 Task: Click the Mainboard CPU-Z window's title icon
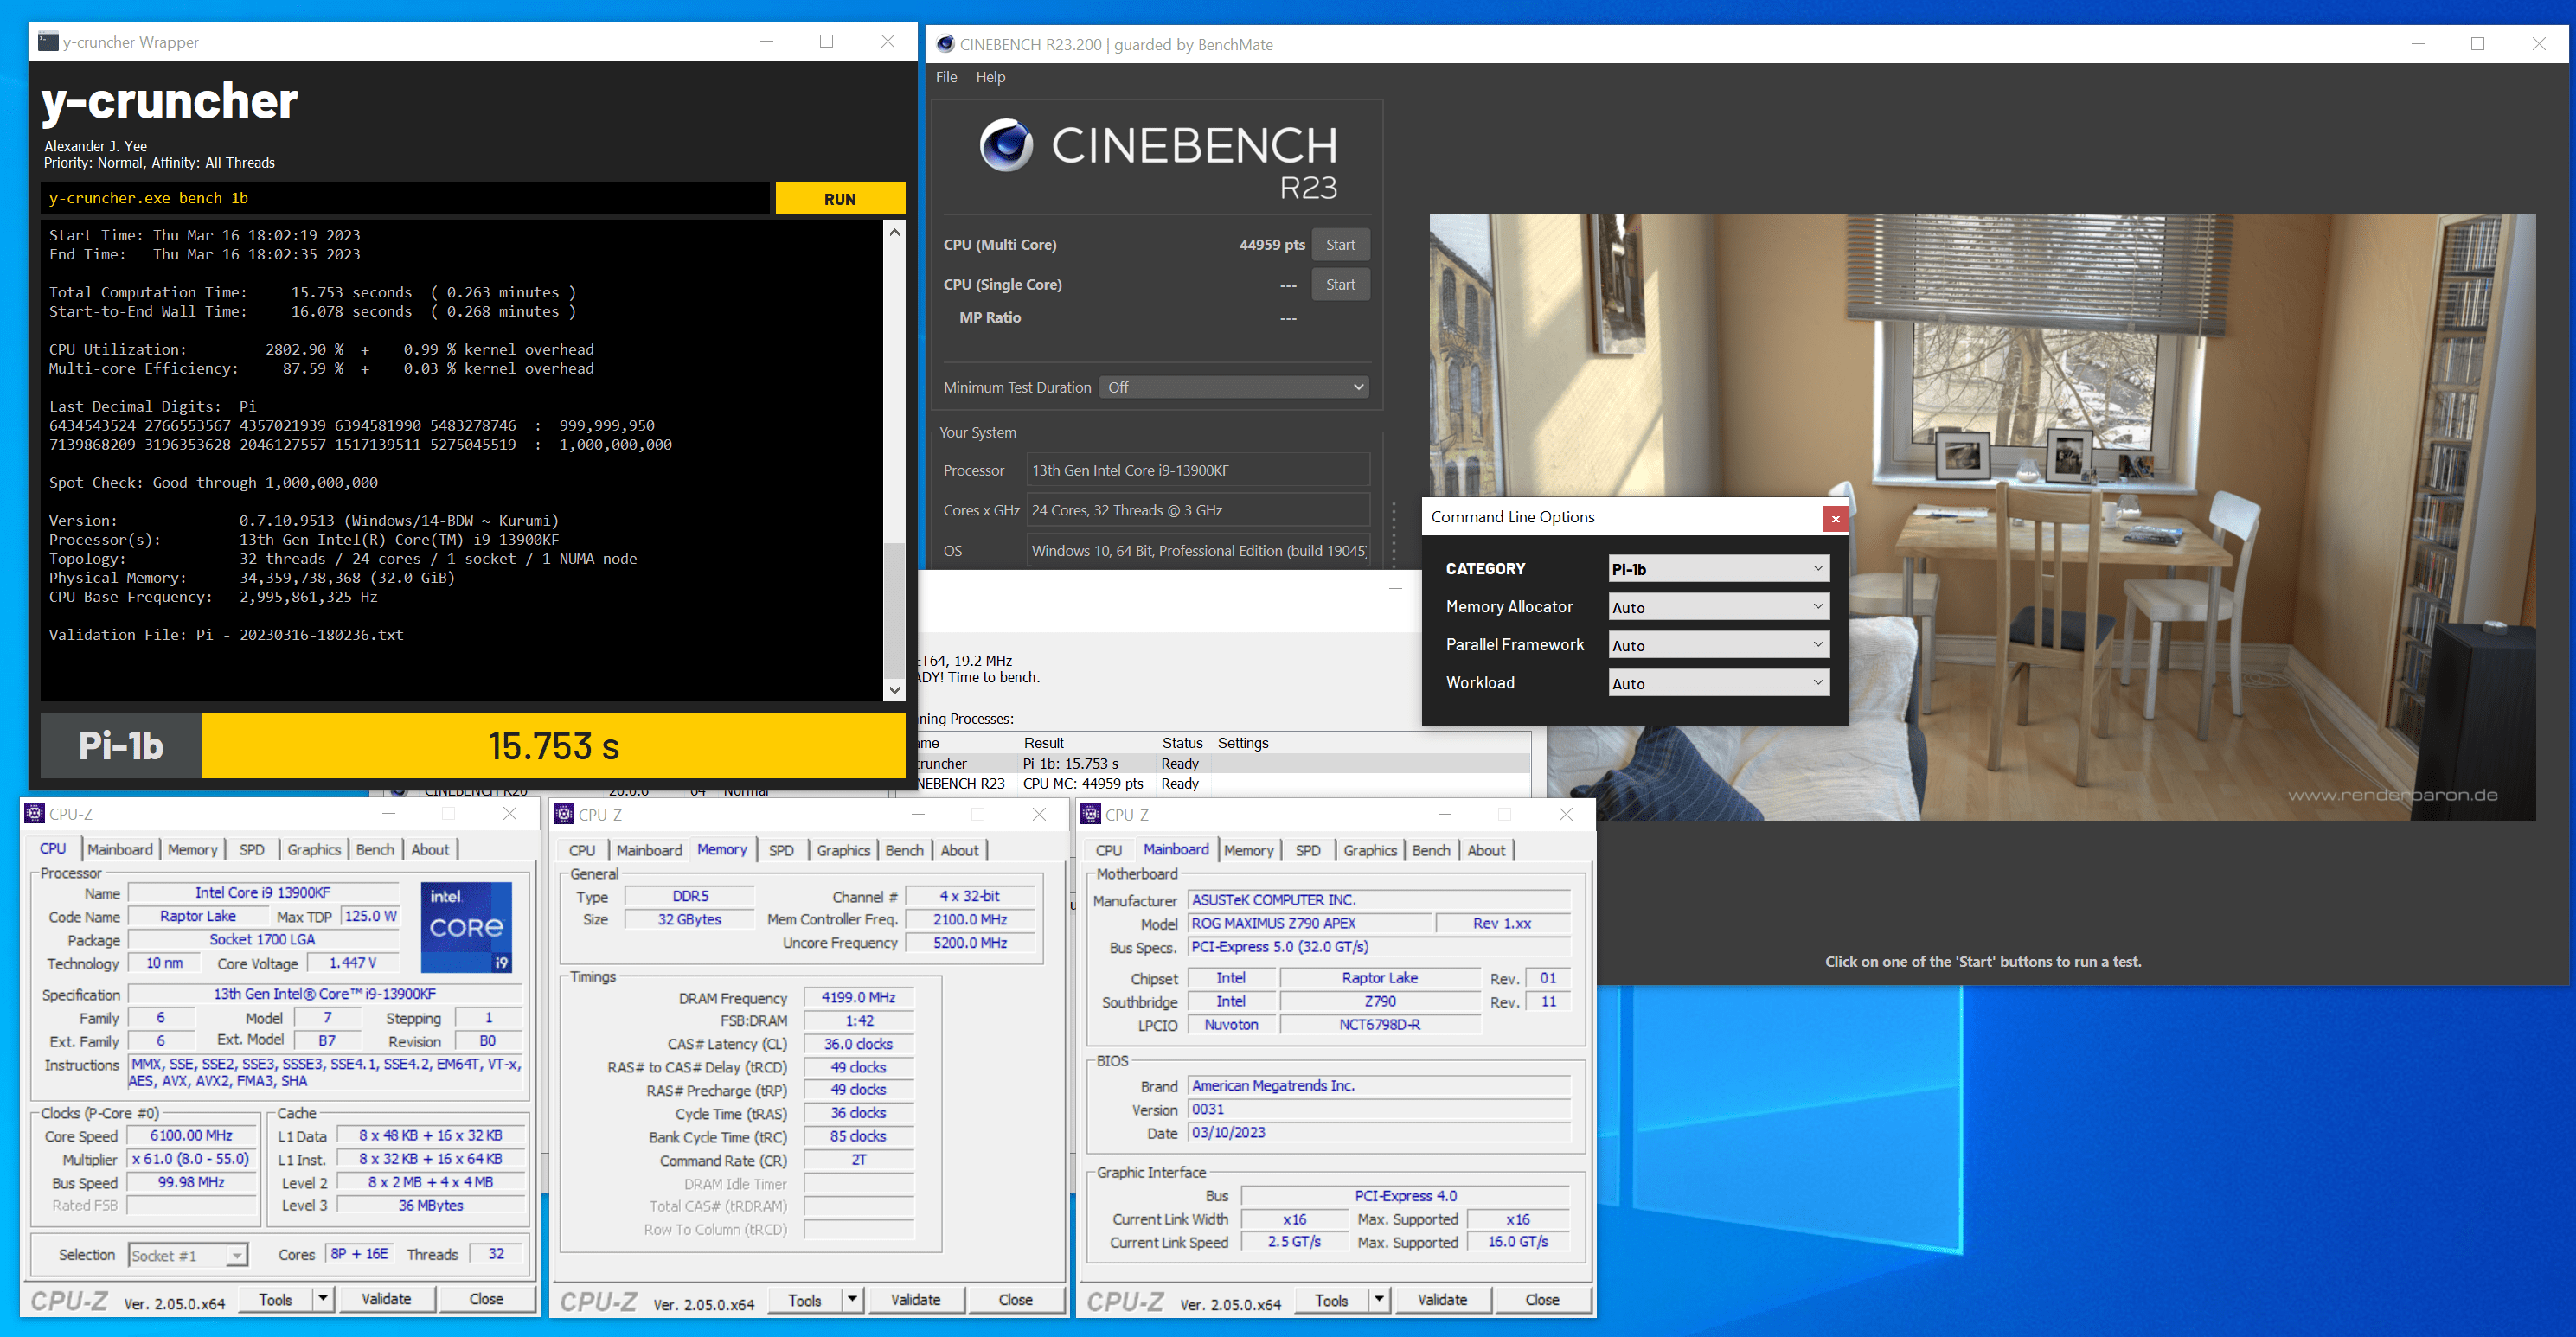tap(1091, 814)
